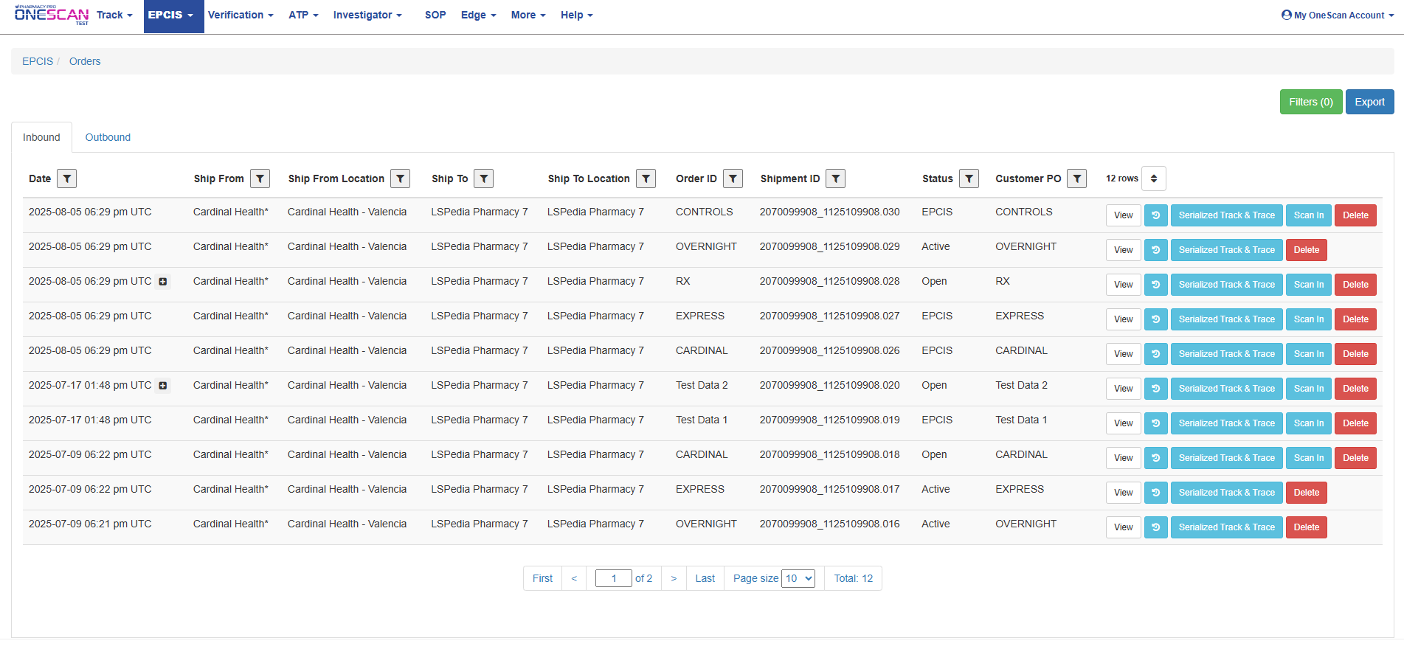Viewport: 1404px width, 666px height.
Task: Click history icon for shipment ending .029
Action: [x=1156, y=250]
